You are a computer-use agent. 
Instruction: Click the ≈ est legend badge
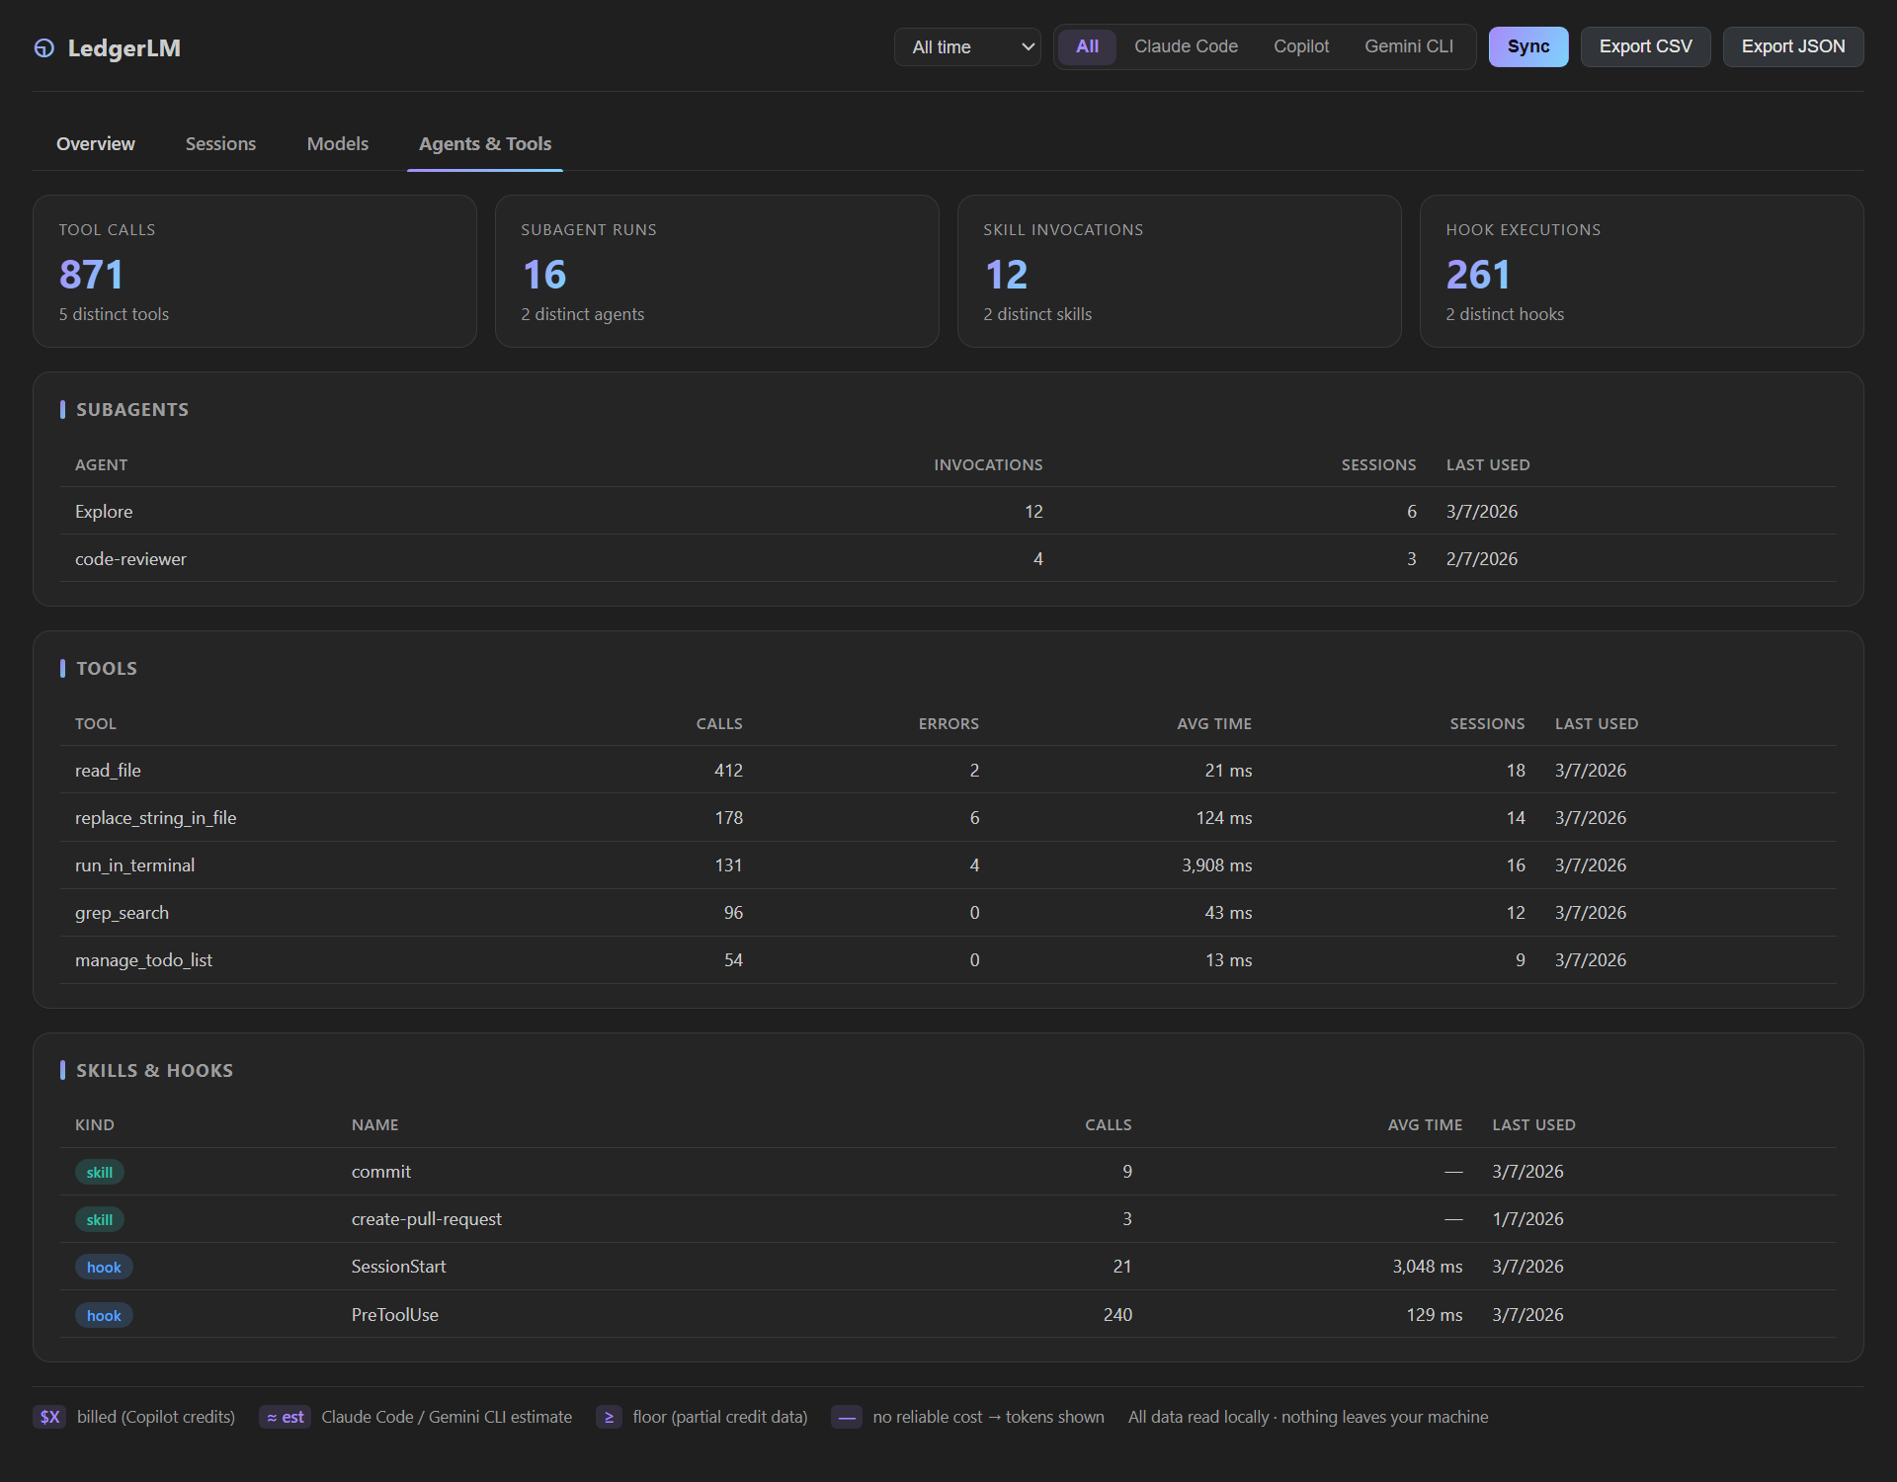click(x=285, y=1417)
